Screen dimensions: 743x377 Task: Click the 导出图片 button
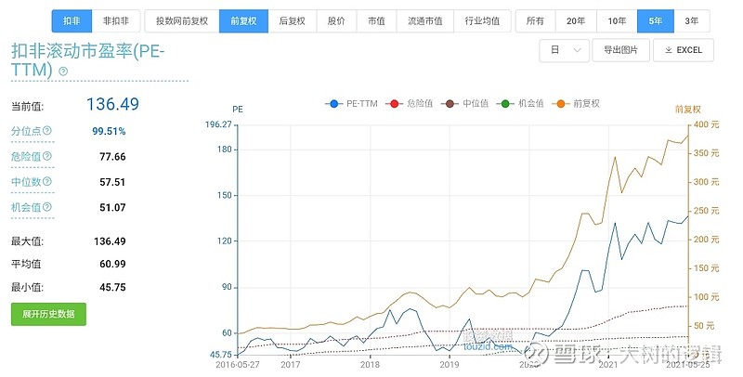[620, 50]
